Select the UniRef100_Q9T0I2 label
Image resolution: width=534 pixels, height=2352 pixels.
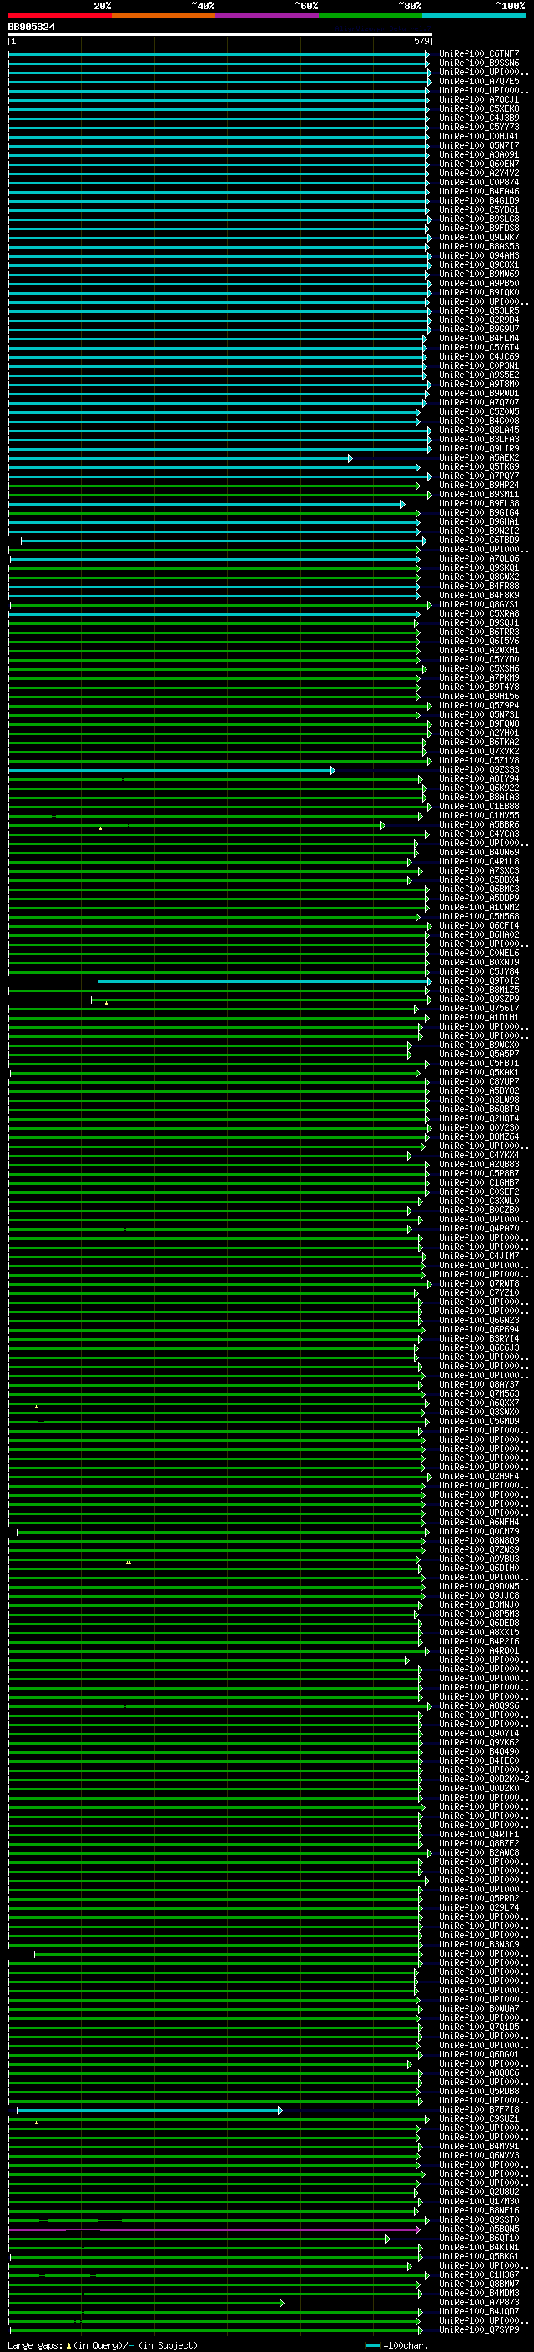click(x=478, y=981)
